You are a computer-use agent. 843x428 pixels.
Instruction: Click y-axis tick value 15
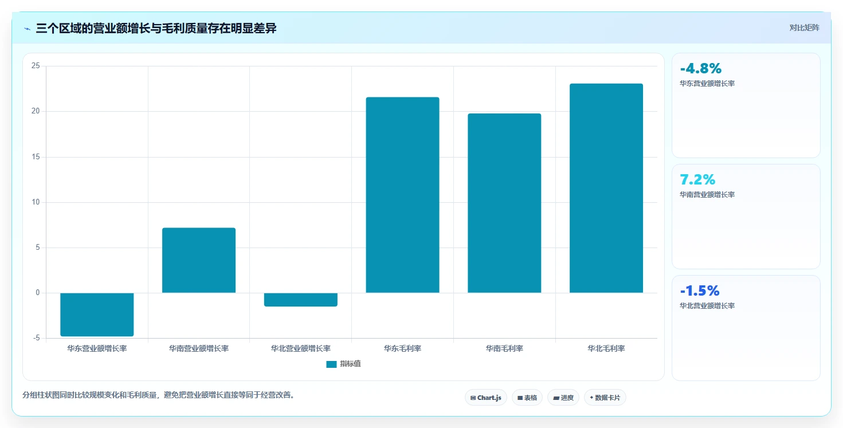click(x=36, y=157)
